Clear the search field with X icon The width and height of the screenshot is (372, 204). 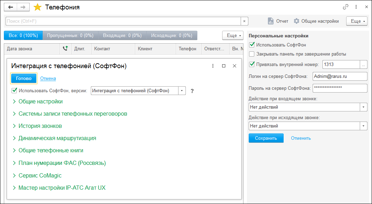[245, 21]
